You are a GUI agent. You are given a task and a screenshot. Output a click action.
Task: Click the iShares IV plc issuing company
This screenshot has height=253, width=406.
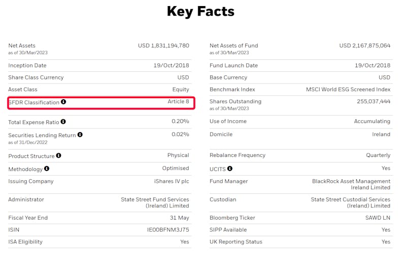pos(172,181)
